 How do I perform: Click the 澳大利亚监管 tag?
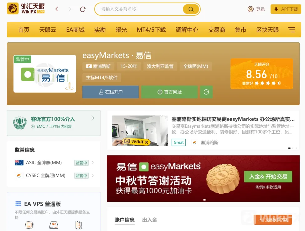(160, 66)
